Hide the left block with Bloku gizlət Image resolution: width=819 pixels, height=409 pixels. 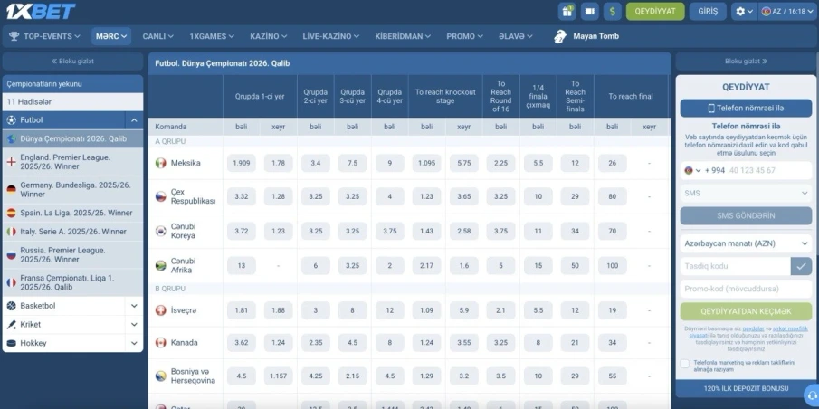[72, 62]
